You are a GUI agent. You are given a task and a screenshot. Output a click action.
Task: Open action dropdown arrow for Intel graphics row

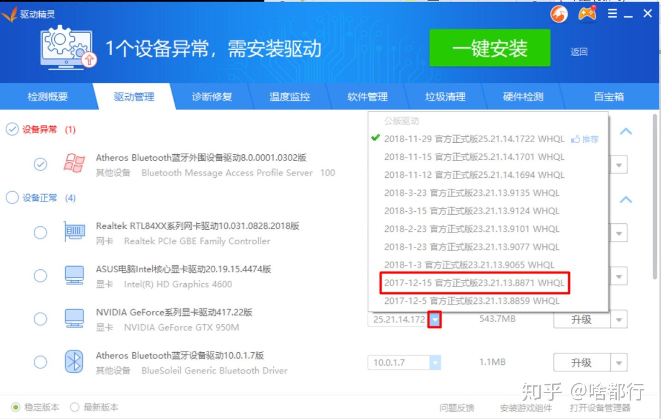[x=619, y=277]
